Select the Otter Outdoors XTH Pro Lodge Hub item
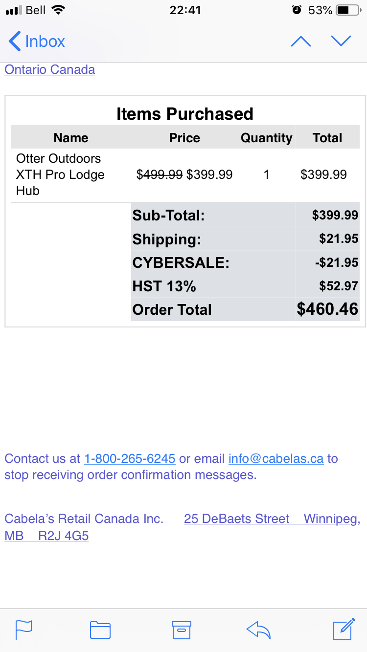367x652 pixels. 60,174
